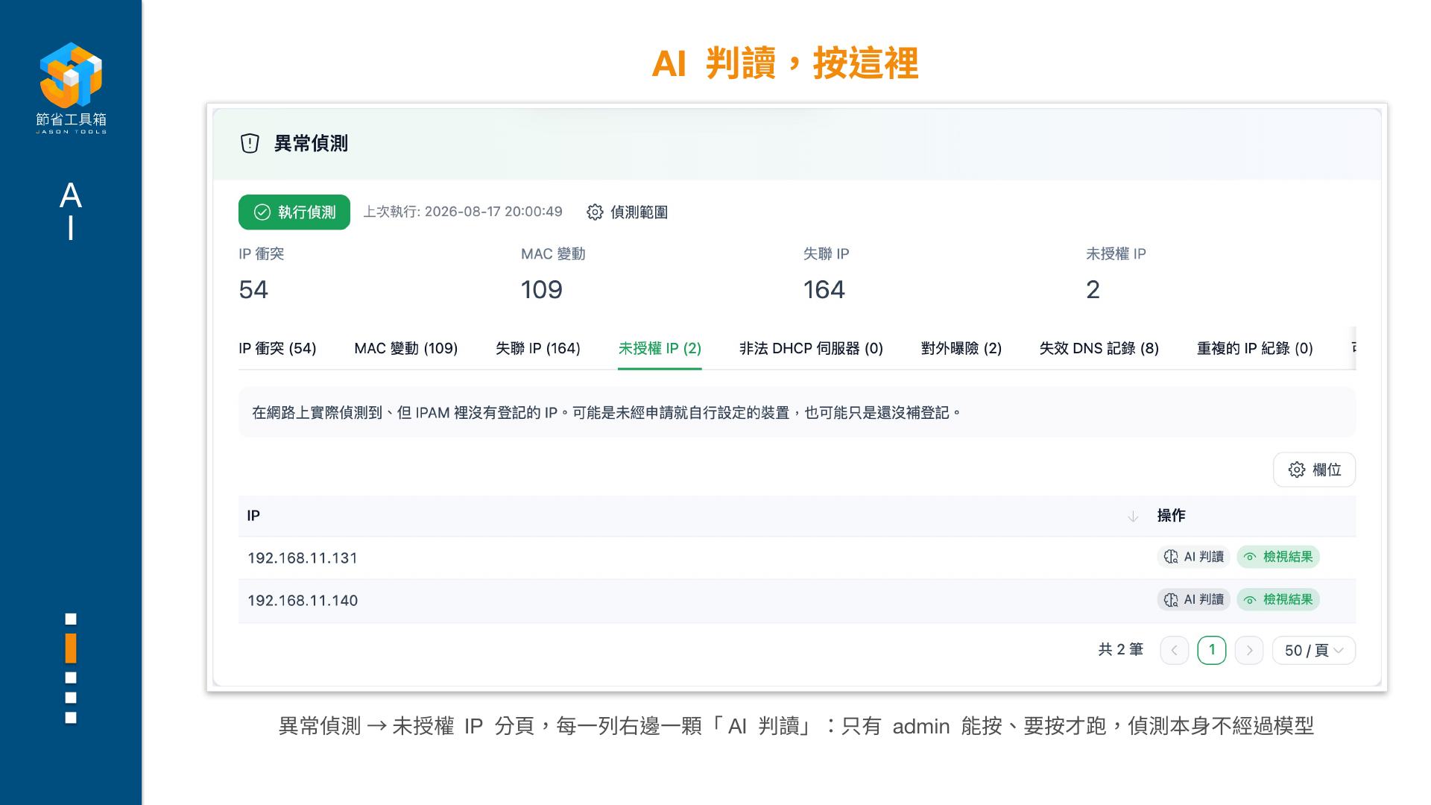Click the 上次執行 timestamp text

tap(463, 212)
